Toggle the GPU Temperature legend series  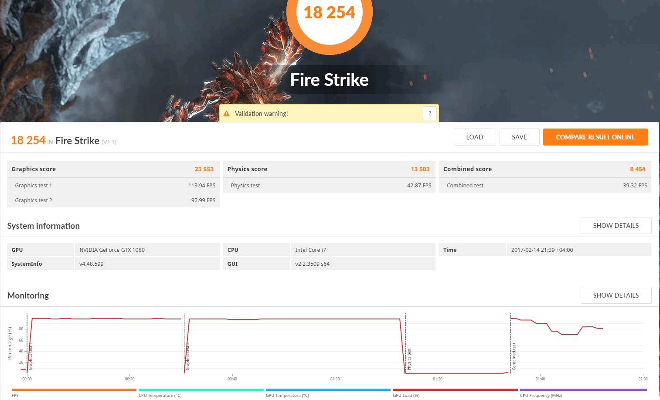[x=328, y=393]
